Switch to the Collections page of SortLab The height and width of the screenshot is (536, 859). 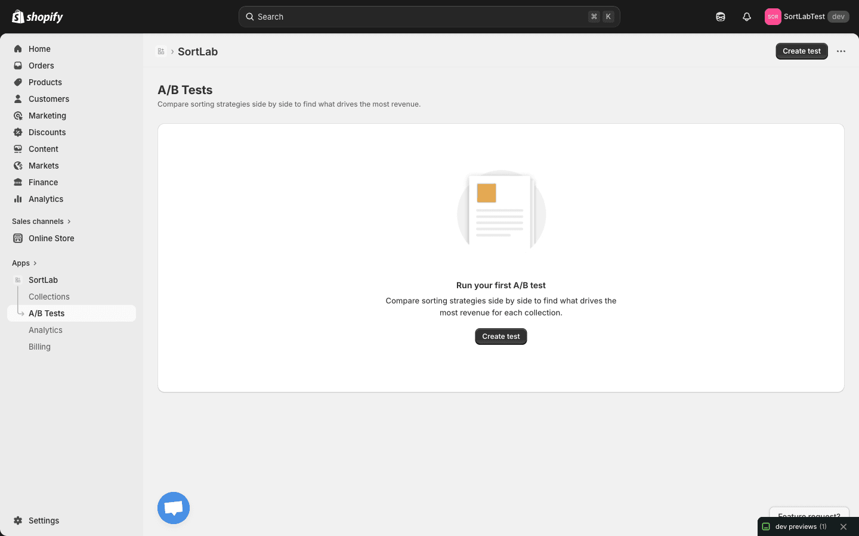coord(49,297)
